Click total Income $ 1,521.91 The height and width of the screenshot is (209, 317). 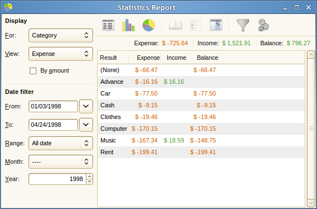236,43
